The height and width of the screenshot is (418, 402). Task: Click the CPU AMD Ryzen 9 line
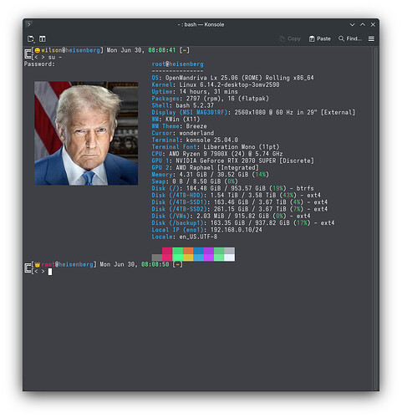coord(217,154)
